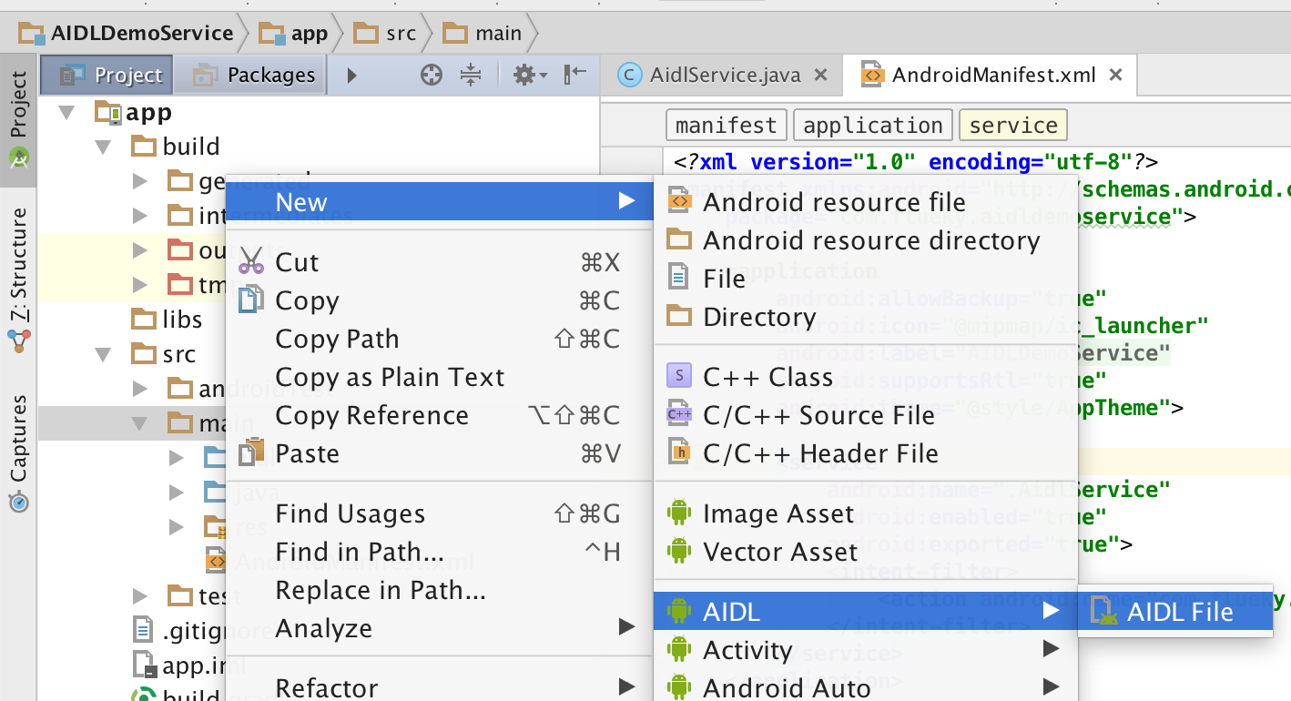Close the AndroidManifest.xml tab
1291x701 pixels.
[x=1117, y=76]
